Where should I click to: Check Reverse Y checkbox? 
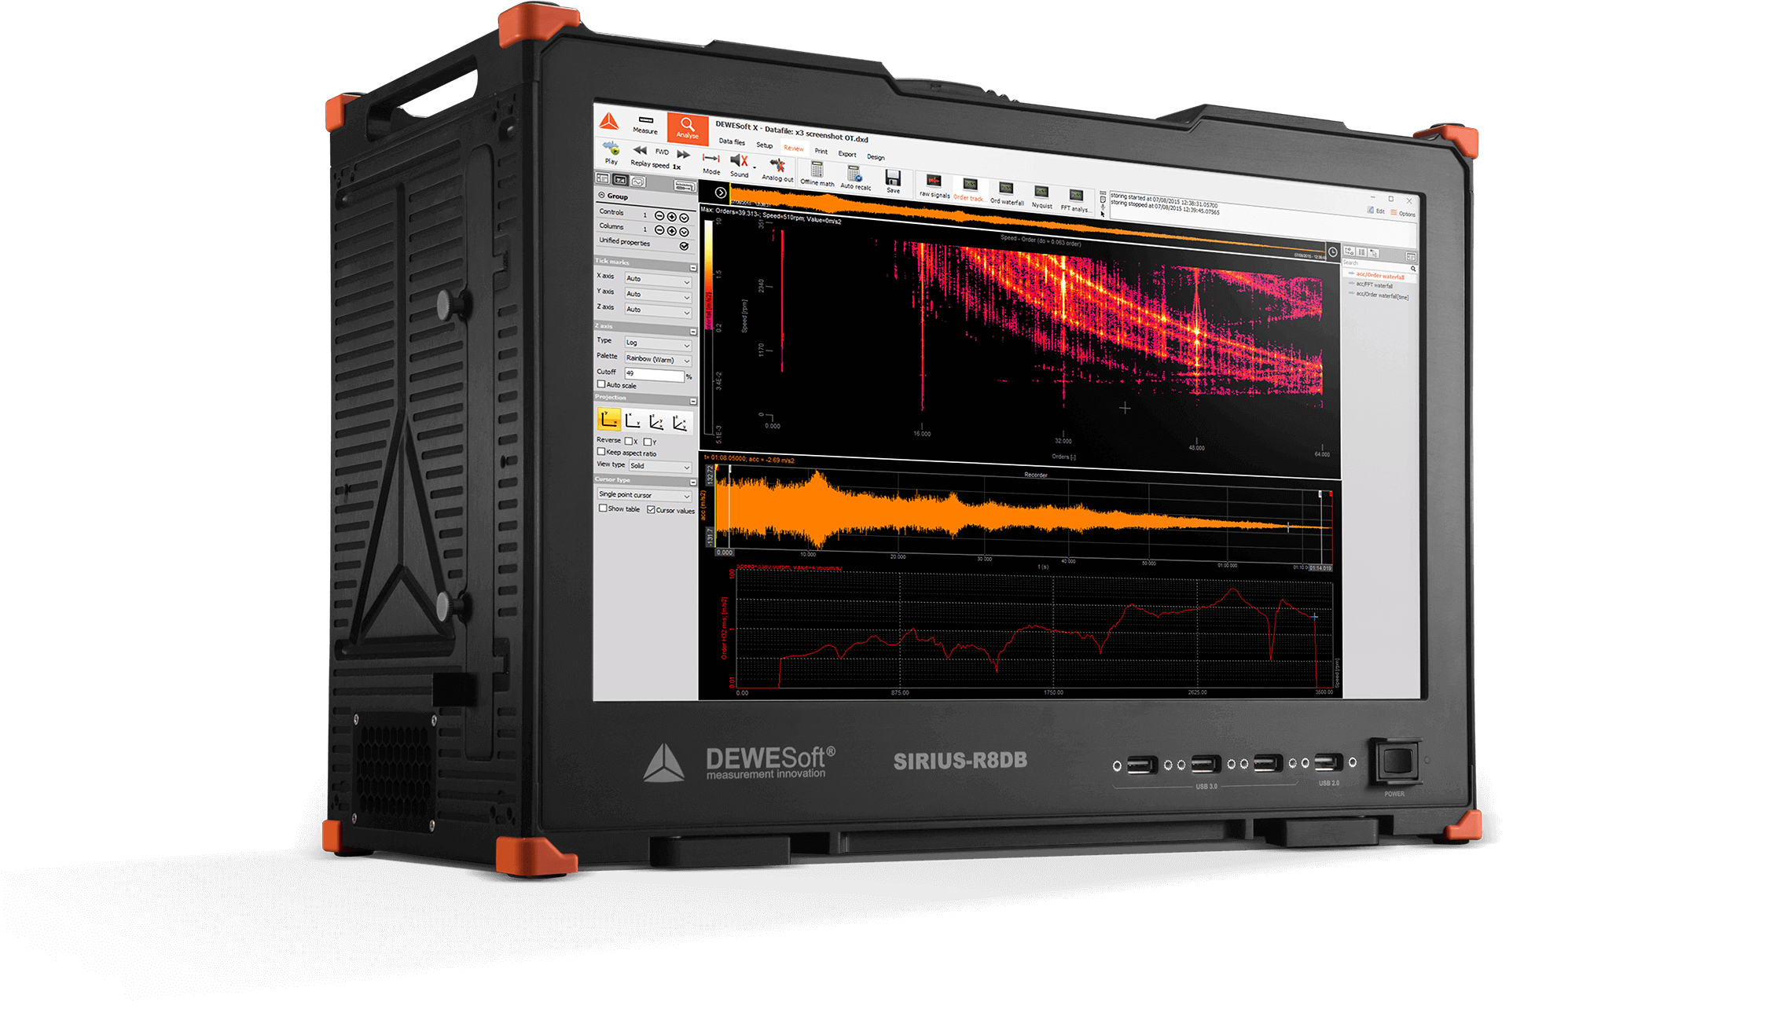click(647, 442)
